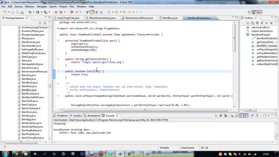The width and height of the screenshot is (279, 157).
Task: Click Collapse All in Outline toolbar
Action: click(x=248, y=23)
